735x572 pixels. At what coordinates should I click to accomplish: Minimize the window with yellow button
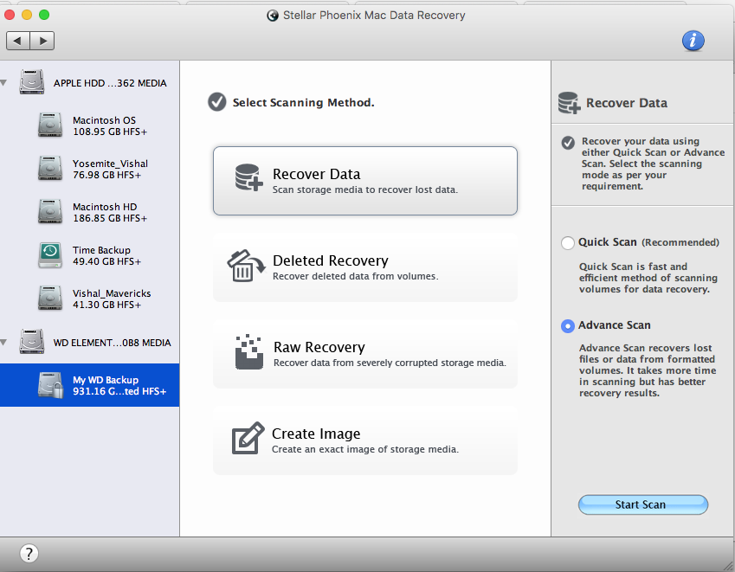[27, 15]
